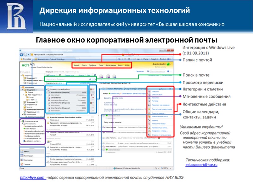This screenshot has height=189, width=253.
Task: Open the Люди item in the top bar
Action: 101,65
